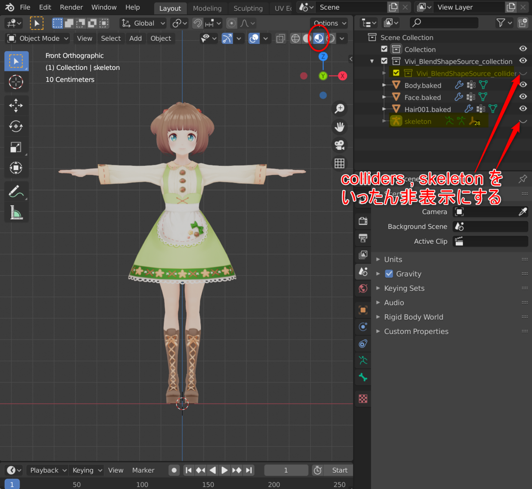Click the viewport zoom magnifier icon
The height and width of the screenshot is (489, 532).
340,109
